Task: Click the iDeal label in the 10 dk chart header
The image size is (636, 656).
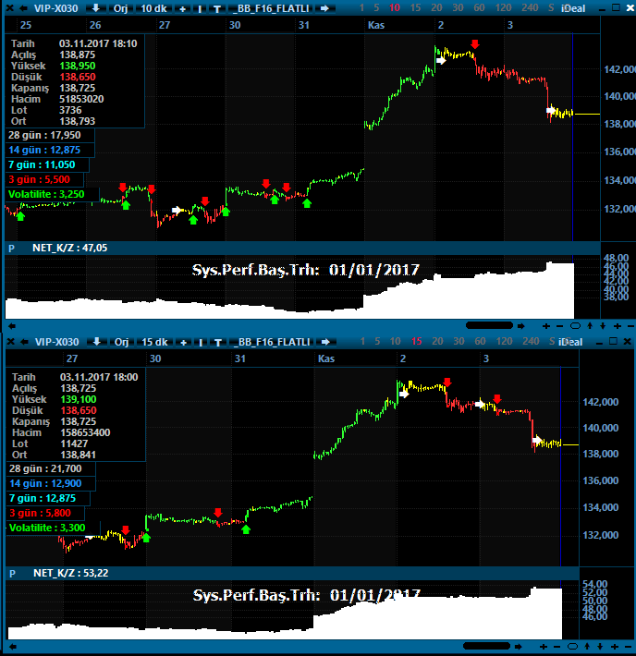Action: [x=573, y=8]
